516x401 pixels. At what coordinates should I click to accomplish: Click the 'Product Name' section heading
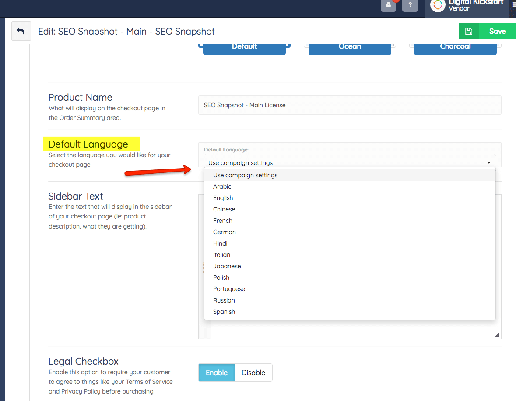tap(80, 97)
